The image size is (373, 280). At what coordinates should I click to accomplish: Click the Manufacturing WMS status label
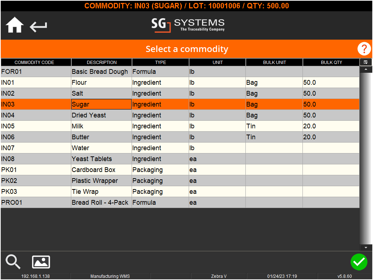click(x=109, y=276)
